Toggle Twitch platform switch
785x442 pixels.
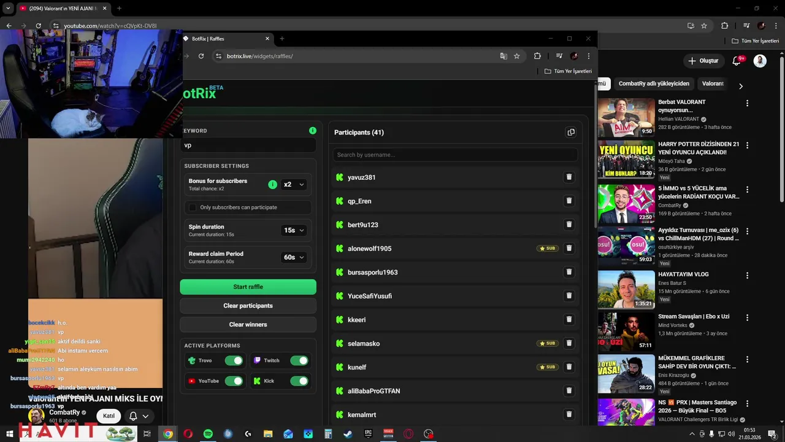click(299, 360)
